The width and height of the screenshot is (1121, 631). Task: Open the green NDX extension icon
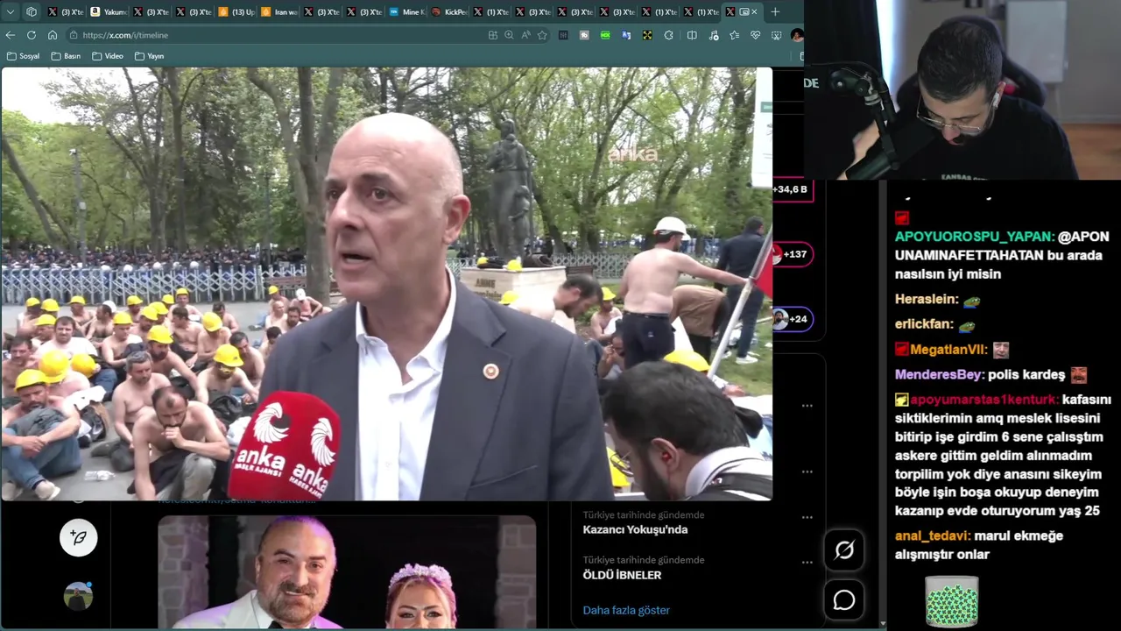point(605,35)
